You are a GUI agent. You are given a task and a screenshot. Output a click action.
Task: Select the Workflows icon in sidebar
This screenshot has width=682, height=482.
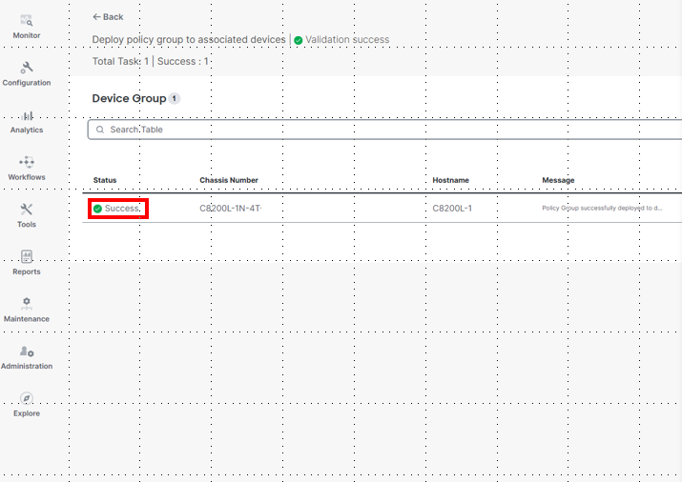tap(27, 162)
